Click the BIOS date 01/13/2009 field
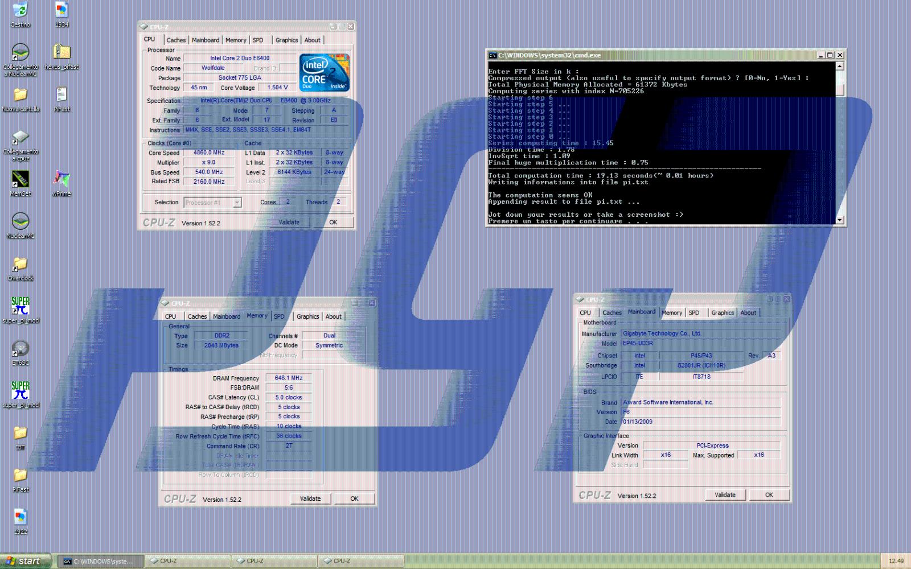This screenshot has width=911, height=569. 700,422
